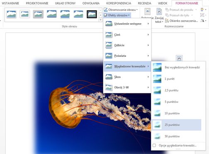Image resolution: width=209 pixels, height=154 pixels.
Task: Select the fifth reflected picture style
Action: [65, 14]
